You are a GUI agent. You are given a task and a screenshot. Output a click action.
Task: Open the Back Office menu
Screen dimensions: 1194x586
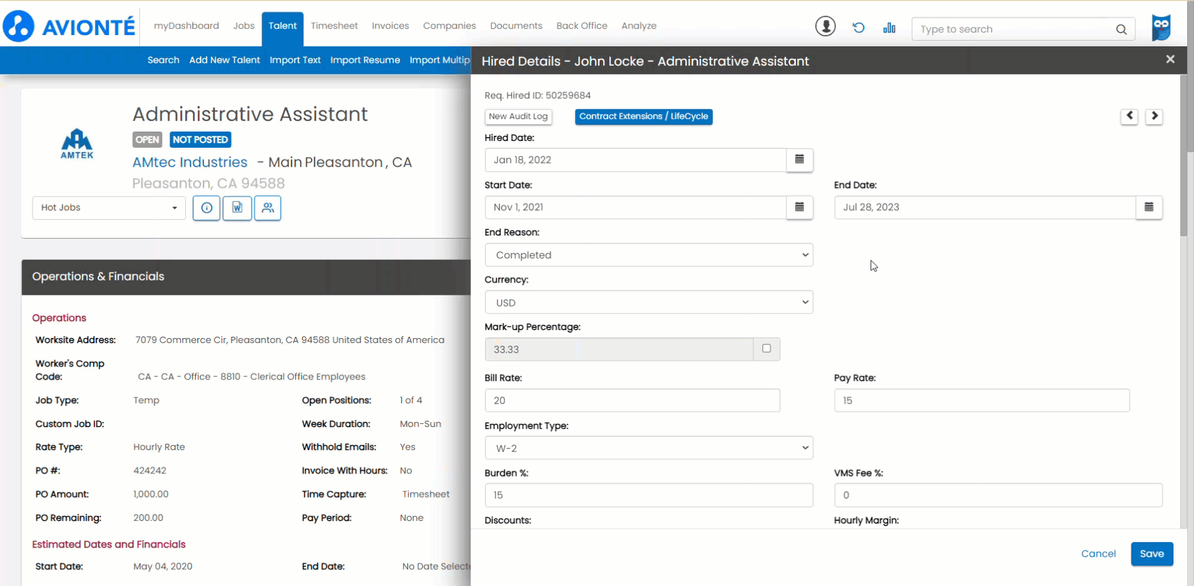point(582,26)
